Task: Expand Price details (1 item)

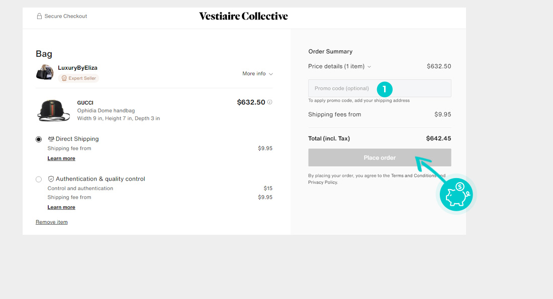Action: 339,66
